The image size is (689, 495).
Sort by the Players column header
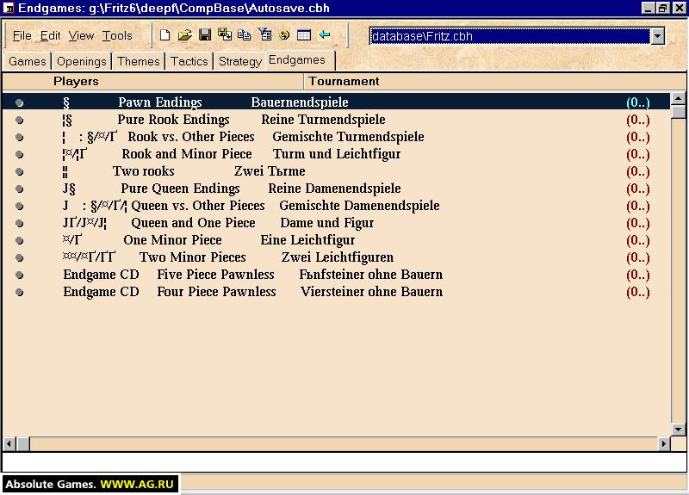tap(153, 81)
